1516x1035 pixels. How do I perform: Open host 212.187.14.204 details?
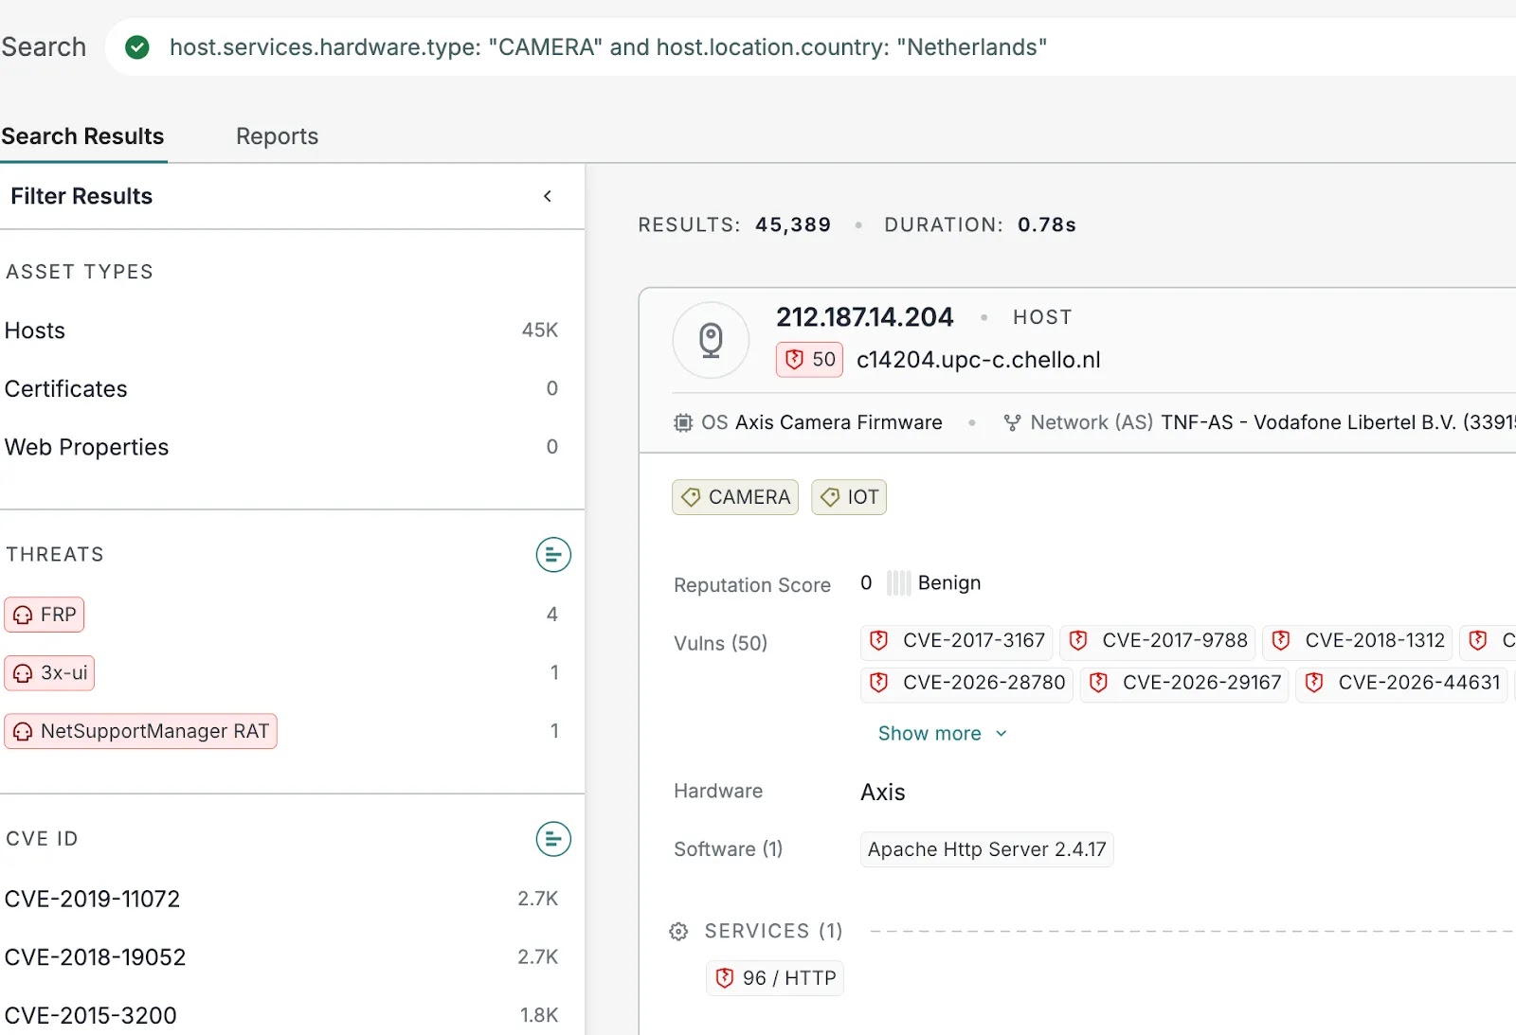(x=865, y=317)
